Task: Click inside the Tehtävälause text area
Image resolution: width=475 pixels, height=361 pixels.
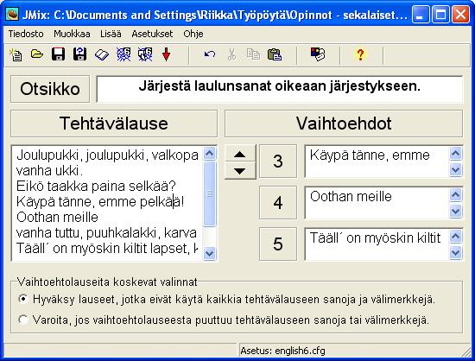Action: coord(108,203)
